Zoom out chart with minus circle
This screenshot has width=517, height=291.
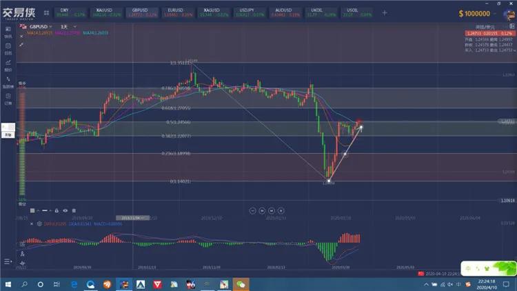252,210
